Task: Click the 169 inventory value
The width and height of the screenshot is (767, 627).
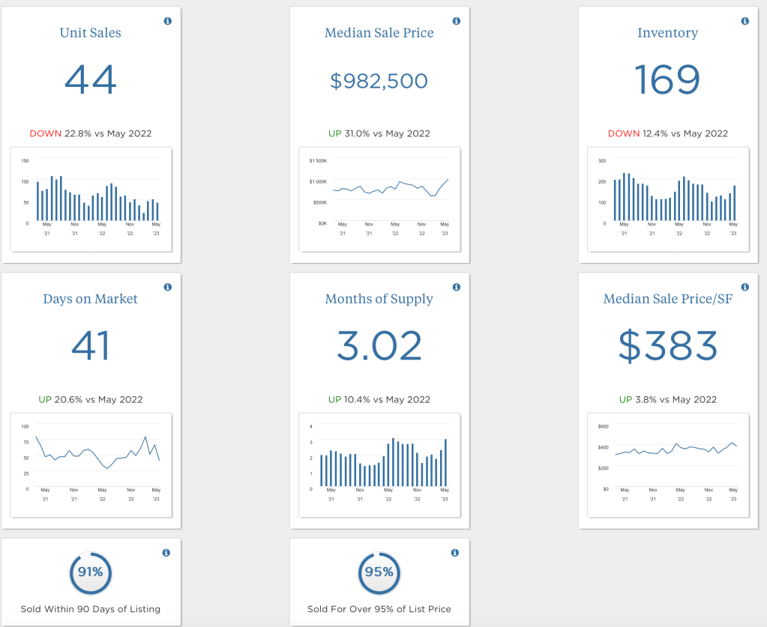Action: coord(667,79)
